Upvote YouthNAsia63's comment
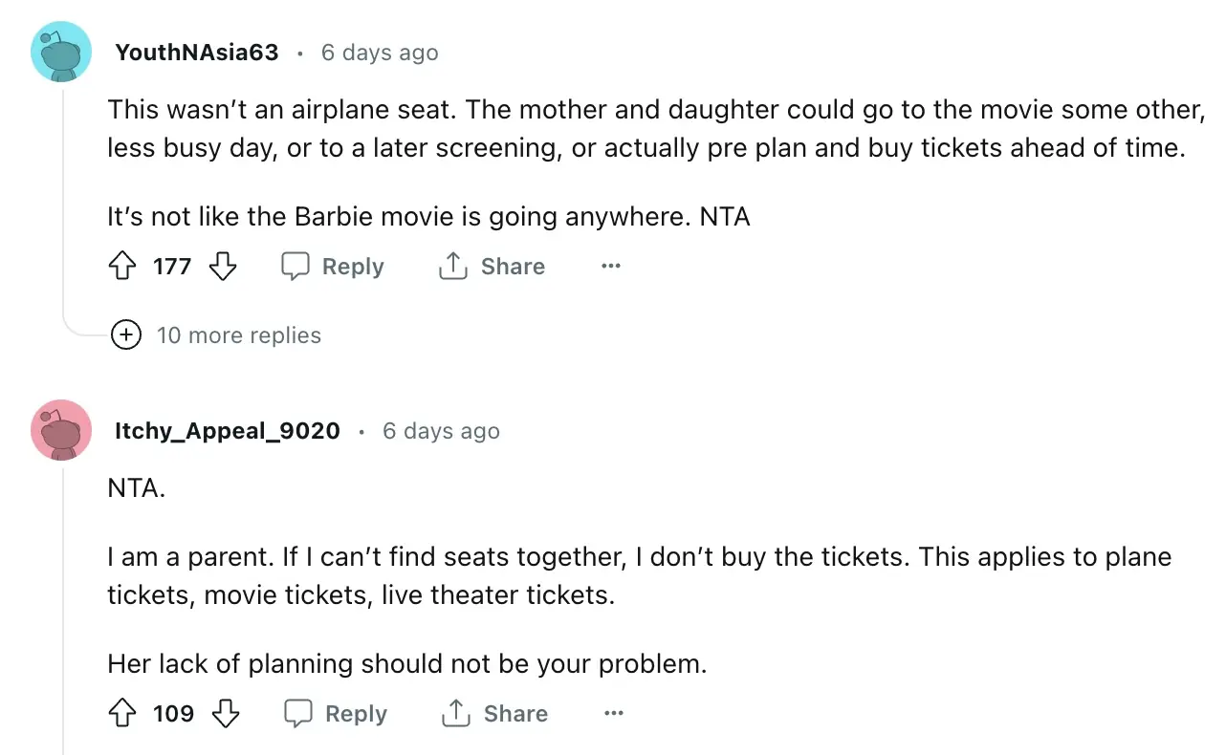 (x=123, y=267)
